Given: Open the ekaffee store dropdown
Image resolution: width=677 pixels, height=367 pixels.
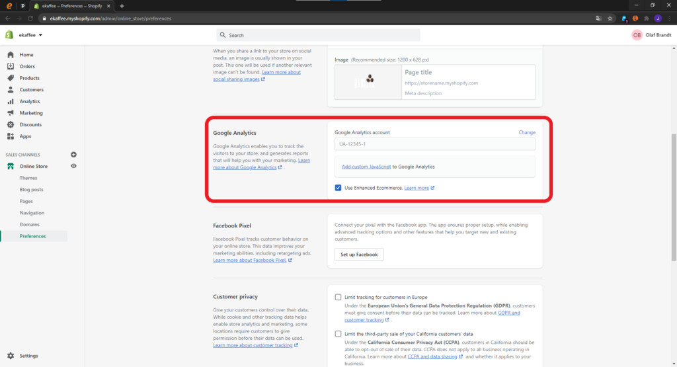Looking at the screenshot, I should (30, 35).
